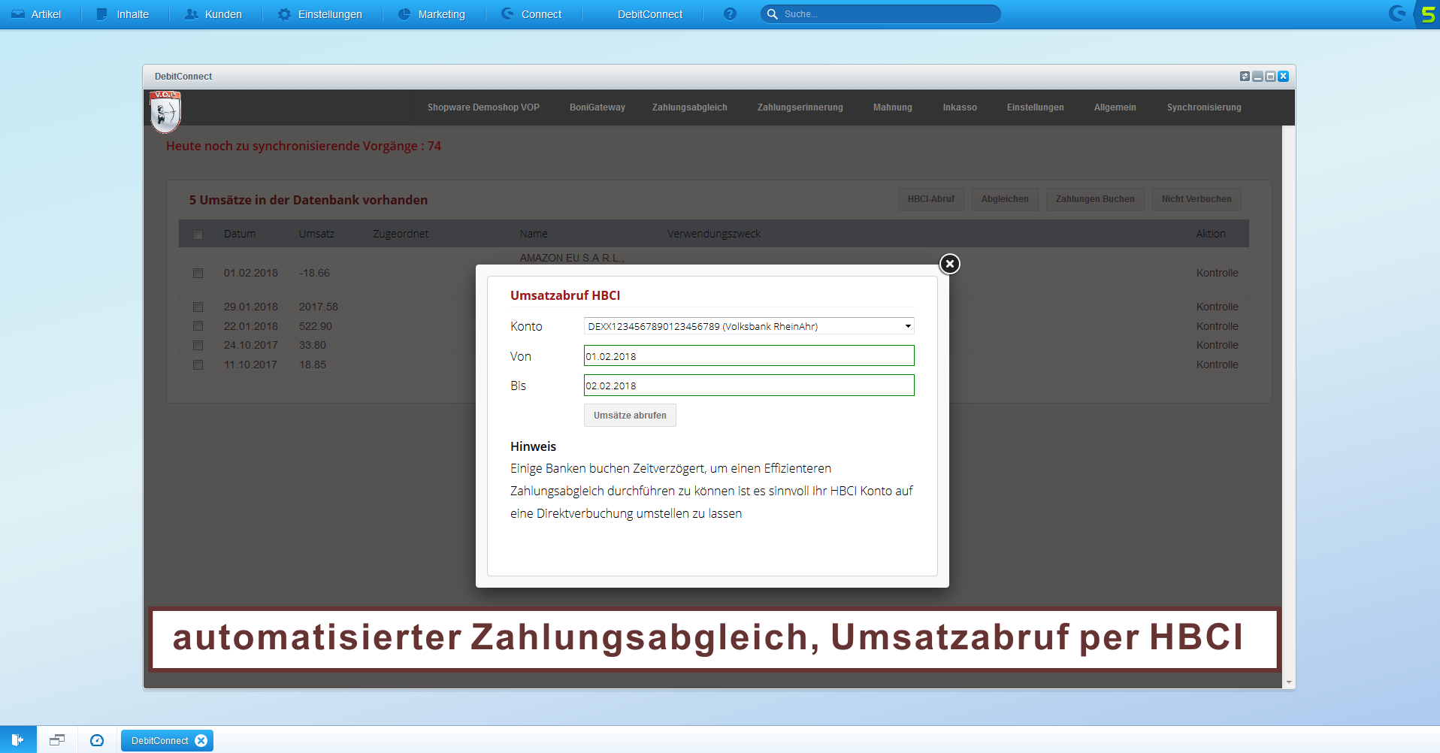Click the help question mark icon

coord(730,14)
